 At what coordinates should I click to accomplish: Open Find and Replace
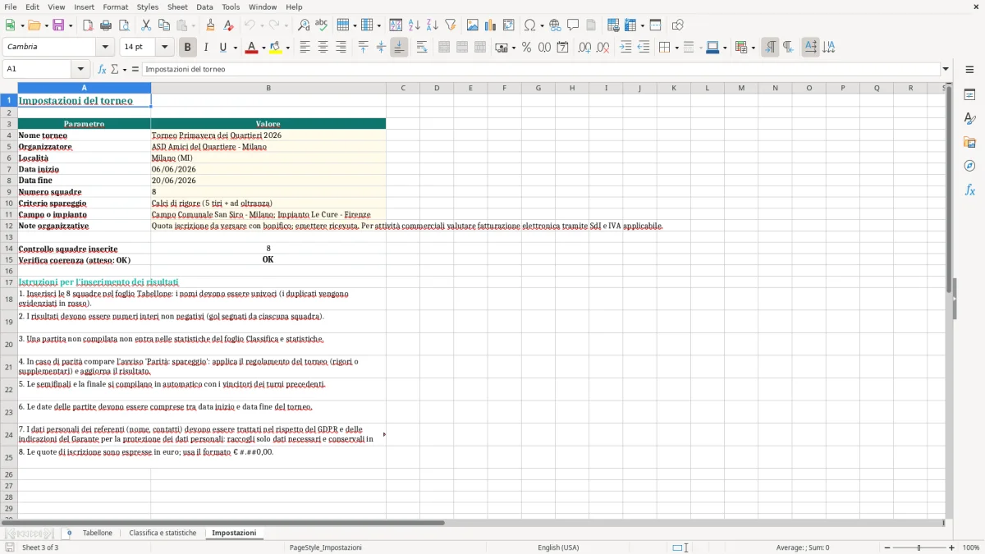[304, 25]
